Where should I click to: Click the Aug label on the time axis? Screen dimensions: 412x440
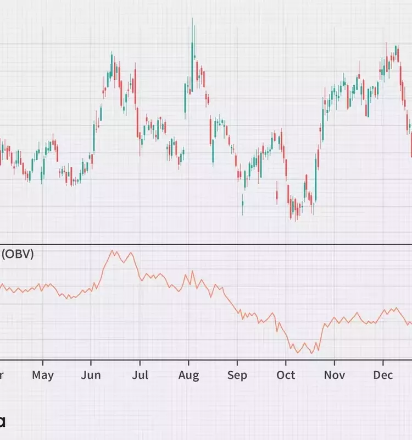(188, 376)
